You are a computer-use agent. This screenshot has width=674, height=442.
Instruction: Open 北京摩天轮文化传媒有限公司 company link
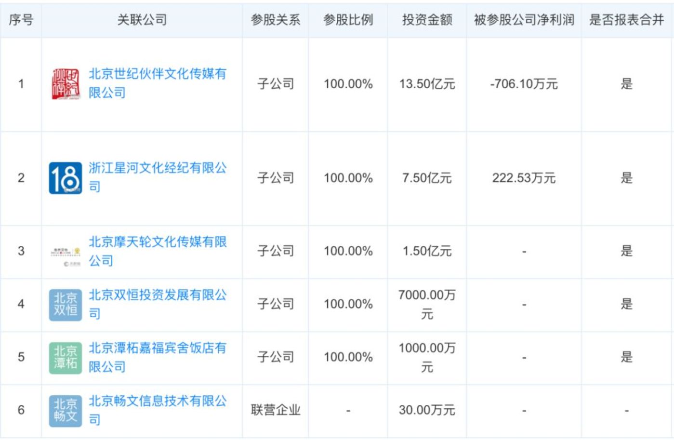[157, 251]
